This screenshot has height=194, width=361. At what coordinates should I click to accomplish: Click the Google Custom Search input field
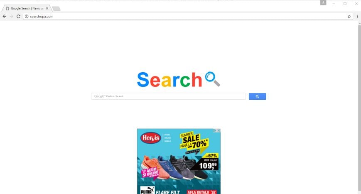click(168, 96)
